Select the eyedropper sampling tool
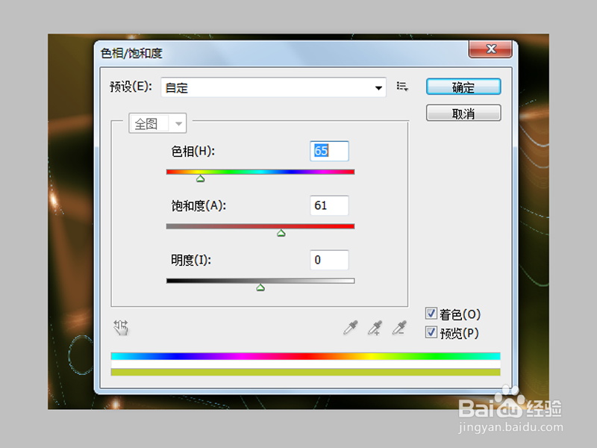Viewport: 597px width, 448px height. pos(349,328)
